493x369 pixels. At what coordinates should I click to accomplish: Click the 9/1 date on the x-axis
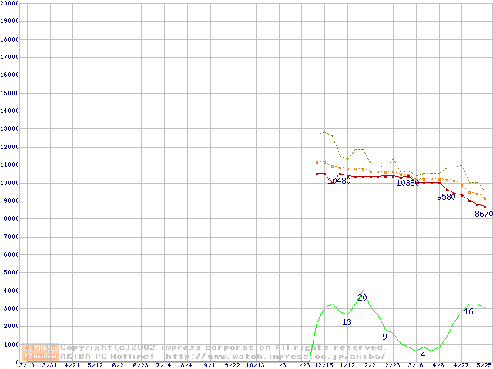[210, 365]
